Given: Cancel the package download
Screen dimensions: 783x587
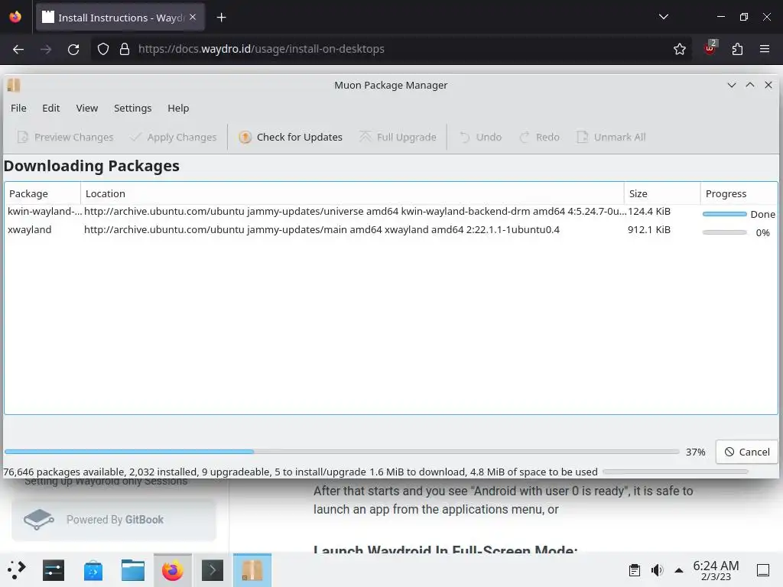Looking at the screenshot, I should (746, 452).
